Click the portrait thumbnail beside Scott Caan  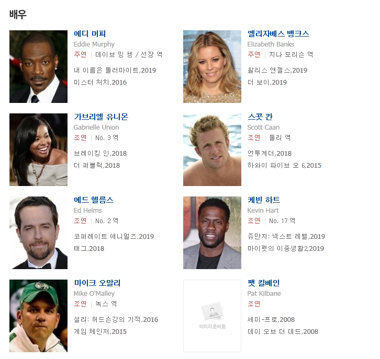point(213,150)
